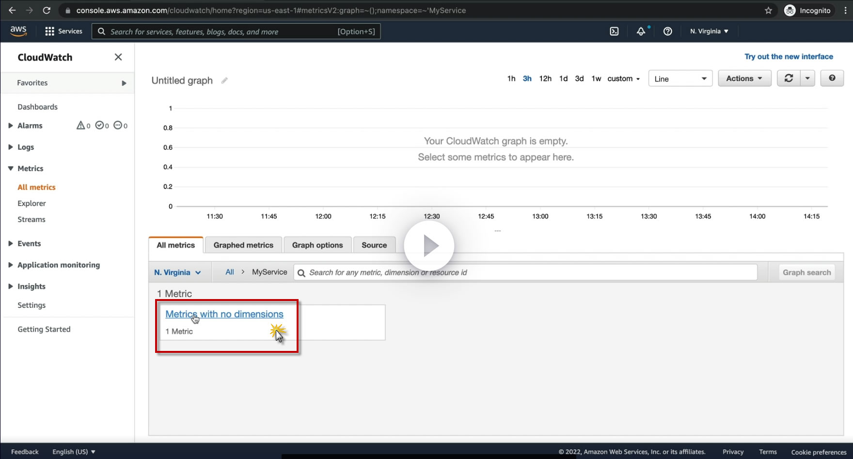
Task: Bookmark this page with the star icon
Action: click(768, 10)
